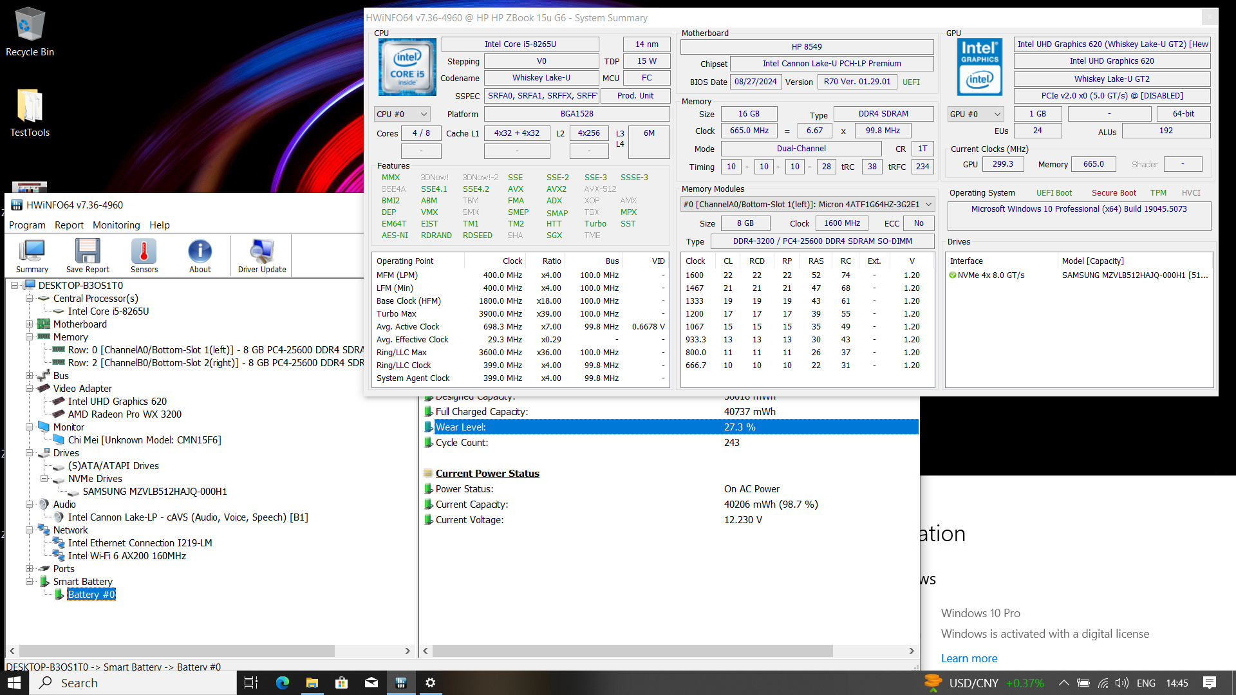1236x695 pixels.
Task: Open the notification center icon
Action: click(x=1210, y=683)
